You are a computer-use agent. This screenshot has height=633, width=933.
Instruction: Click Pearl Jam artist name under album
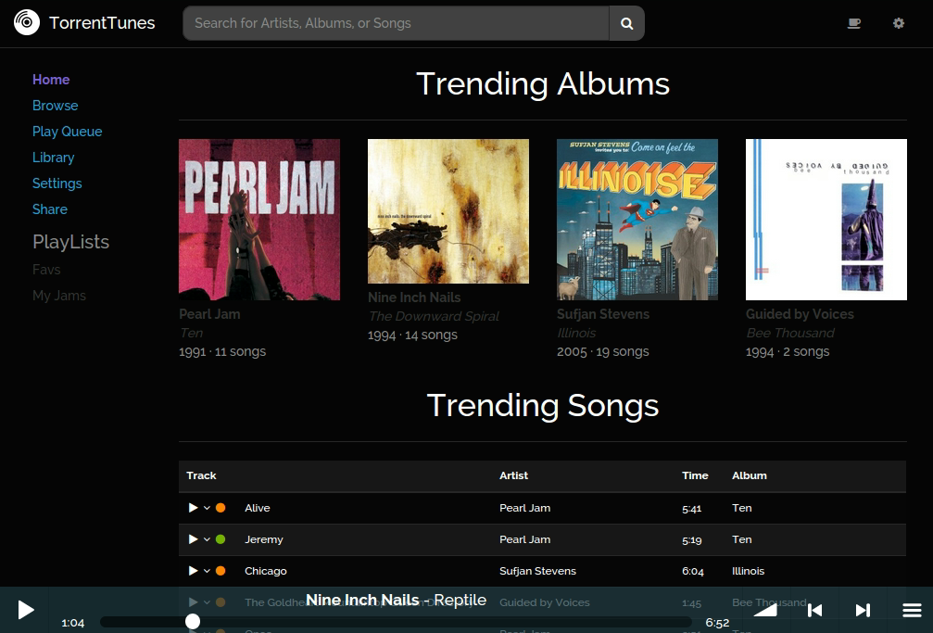209,314
